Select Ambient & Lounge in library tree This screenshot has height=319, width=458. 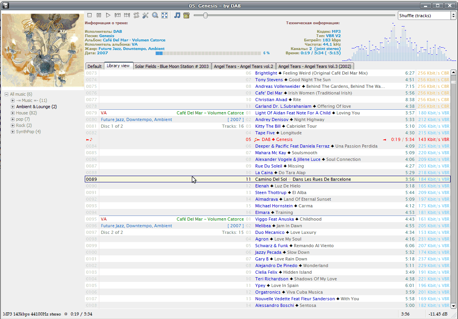36,107
